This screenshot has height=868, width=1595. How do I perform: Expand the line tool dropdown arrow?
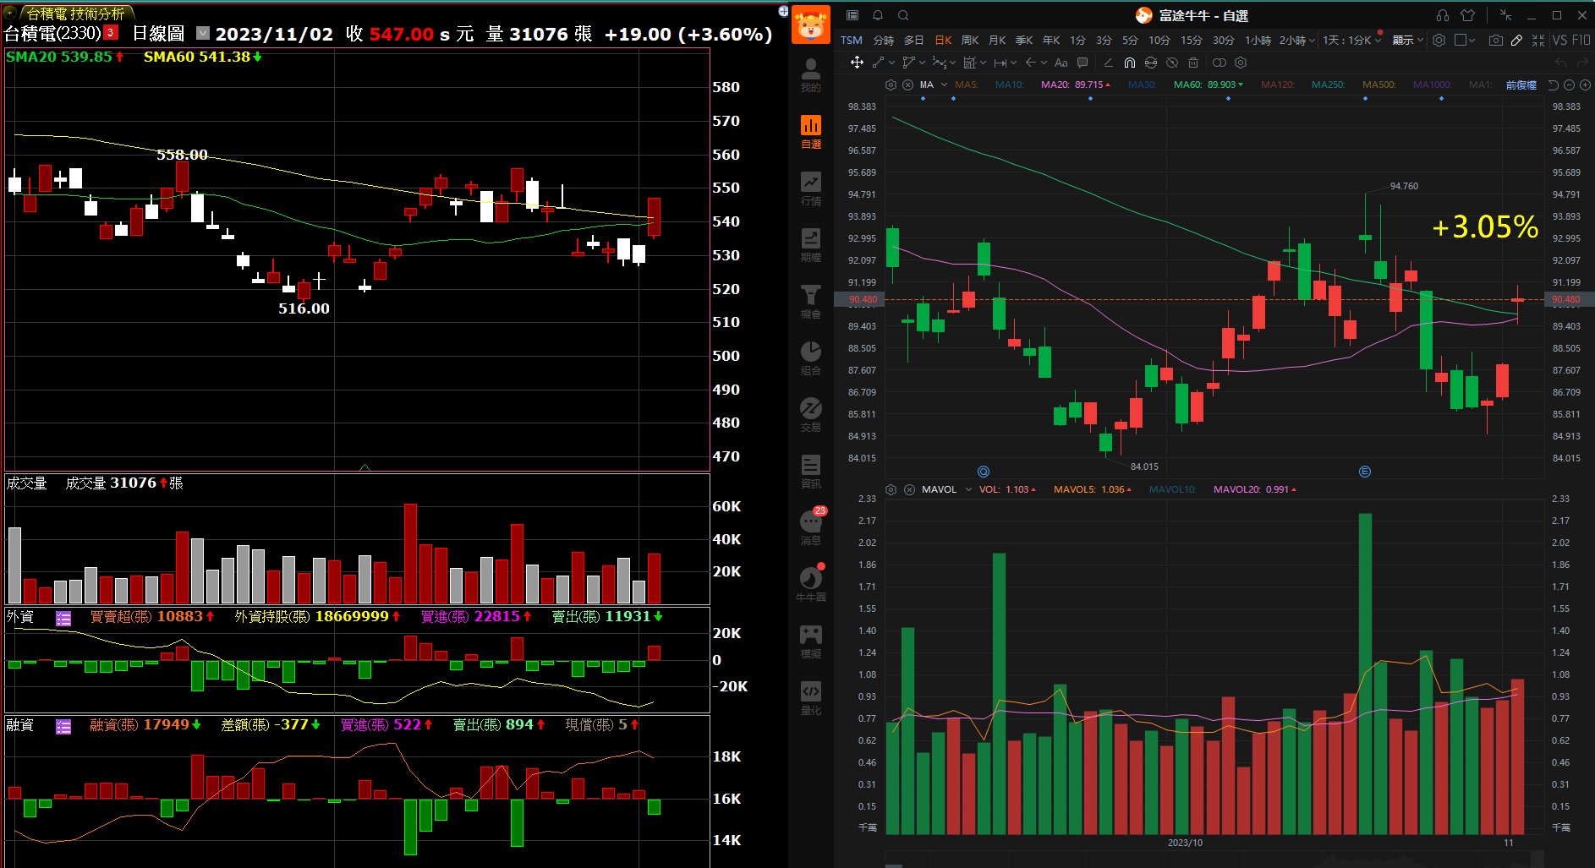(x=891, y=63)
